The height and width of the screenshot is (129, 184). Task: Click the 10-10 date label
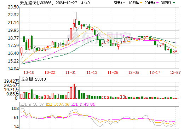point(29,72)
